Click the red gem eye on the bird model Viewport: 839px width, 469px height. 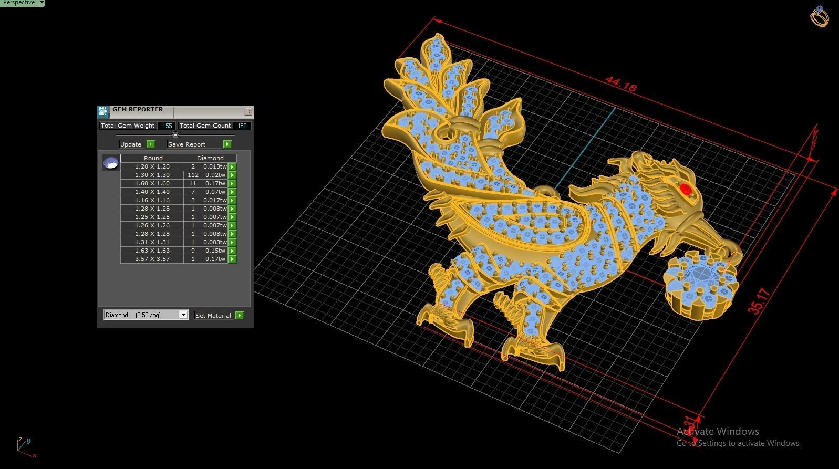click(686, 190)
